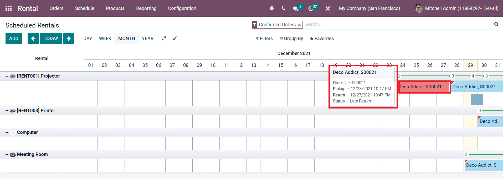The width and height of the screenshot is (503, 179).
Task: Switch to WEEK view
Action: [105, 39]
